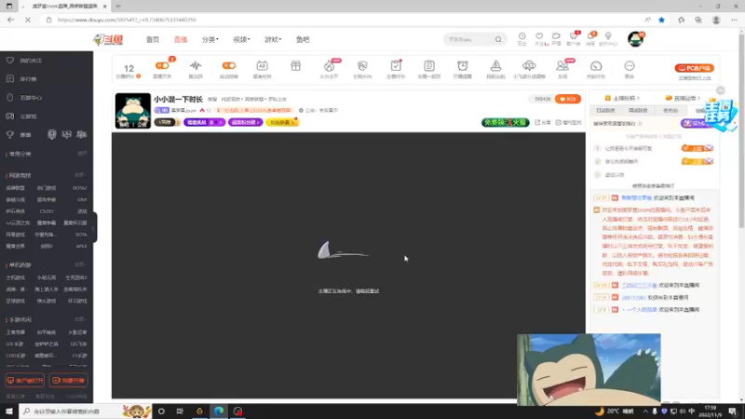Click the 我要开播 button in the sidebar

click(x=68, y=381)
